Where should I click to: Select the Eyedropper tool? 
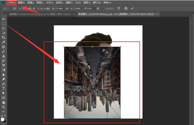tap(4, 42)
